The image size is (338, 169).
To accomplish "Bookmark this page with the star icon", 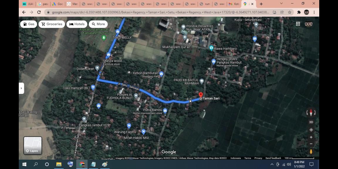I will (290, 12).
